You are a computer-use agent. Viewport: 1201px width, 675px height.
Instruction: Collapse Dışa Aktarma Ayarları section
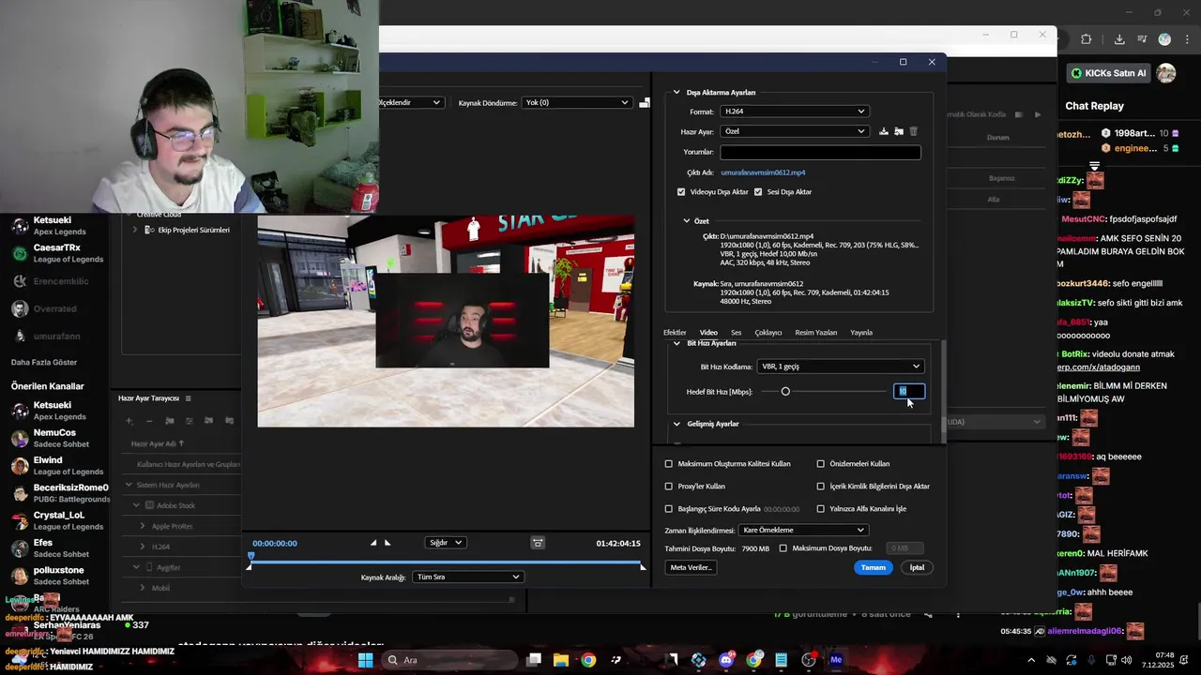coord(677,93)
